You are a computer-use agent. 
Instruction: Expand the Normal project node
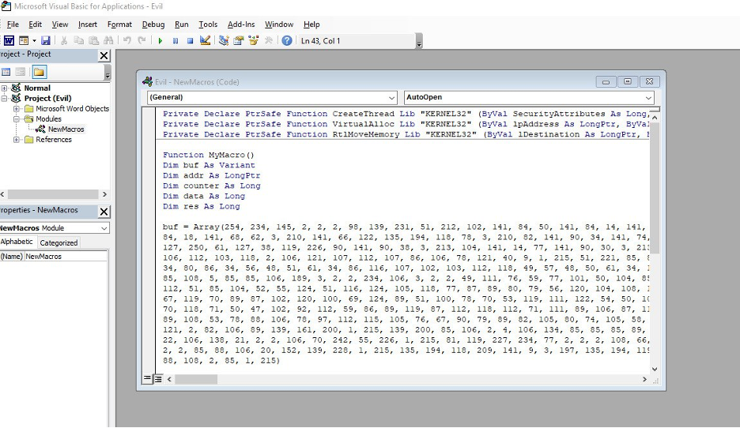tap(4, 88)
